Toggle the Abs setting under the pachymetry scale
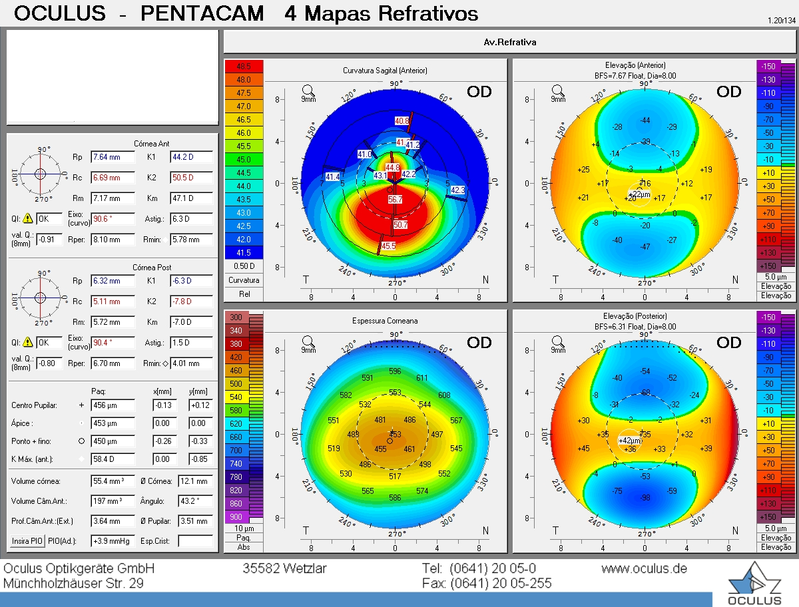The width and height of the screenshot is (799, 607). tap(244, 547)
